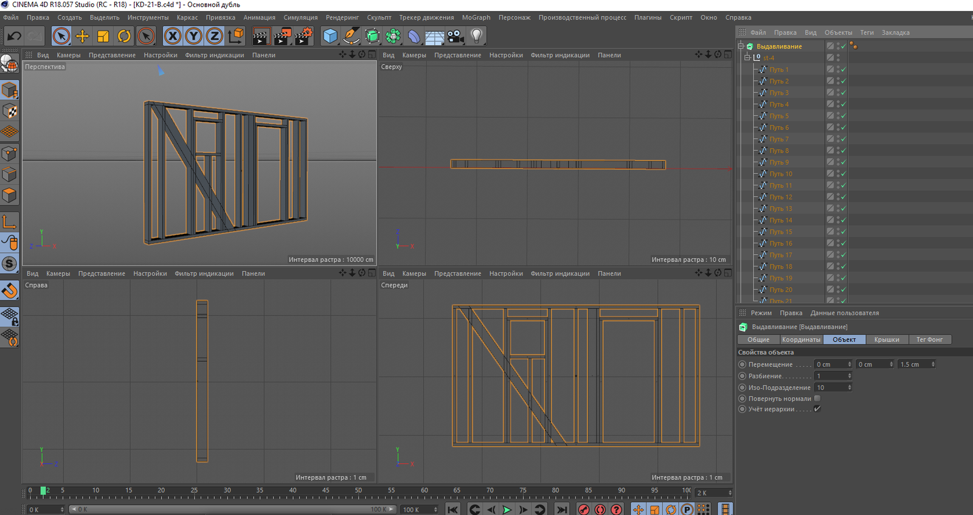Viewport: 973px width, 515px height.
Task: Select the Spline Pen tool
Action: coord(351,36)
